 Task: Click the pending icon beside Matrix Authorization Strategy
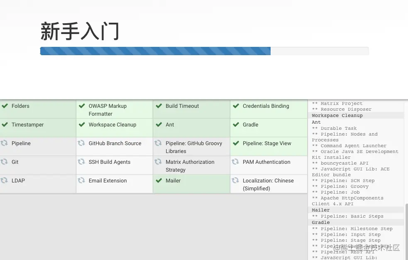point(158,162)
